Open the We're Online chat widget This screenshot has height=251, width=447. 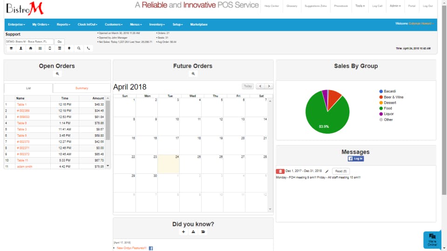(432, 240)
